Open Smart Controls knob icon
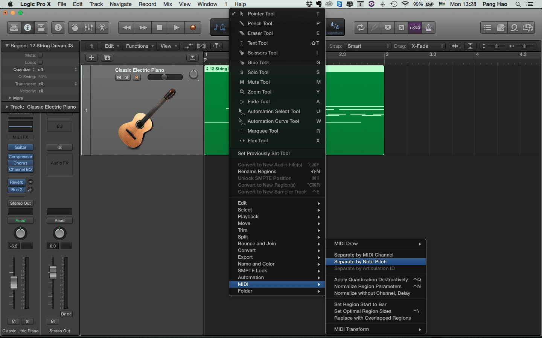542x338 pixels. coord(75,27)
